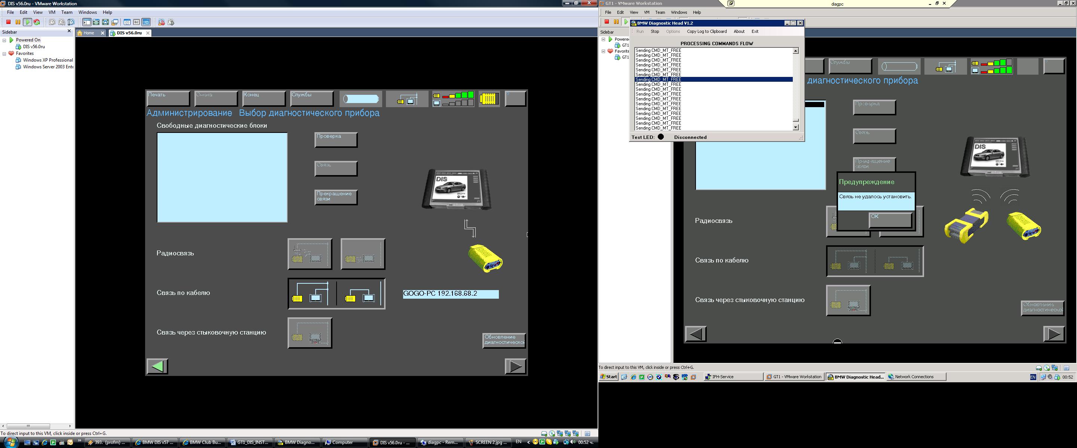Click the Печать button in DIS screen
1077x448 pixels.
pos(168,99)
